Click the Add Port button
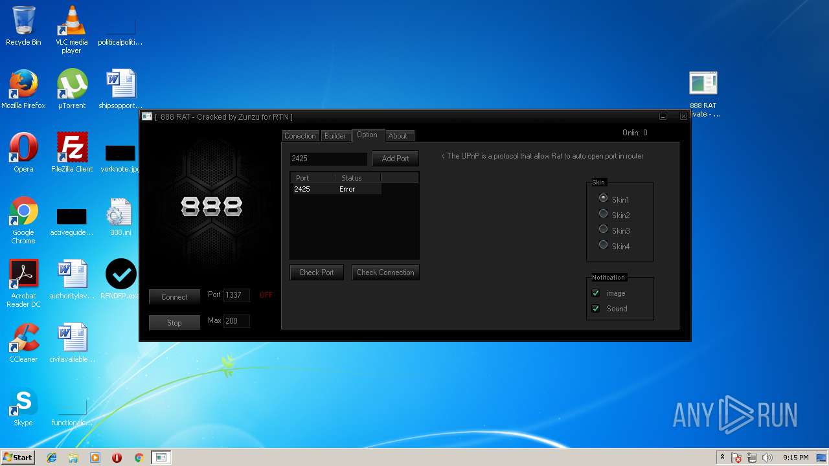Image resolution: width=829 pixels, height=466 pixels. point(395,159)
